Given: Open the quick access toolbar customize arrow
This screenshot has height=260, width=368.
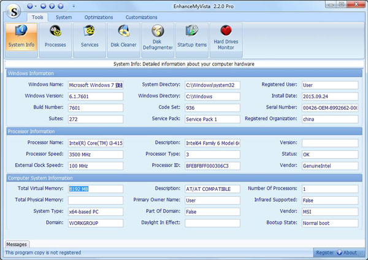Looking at the screenshot, I should click(74, 6).
